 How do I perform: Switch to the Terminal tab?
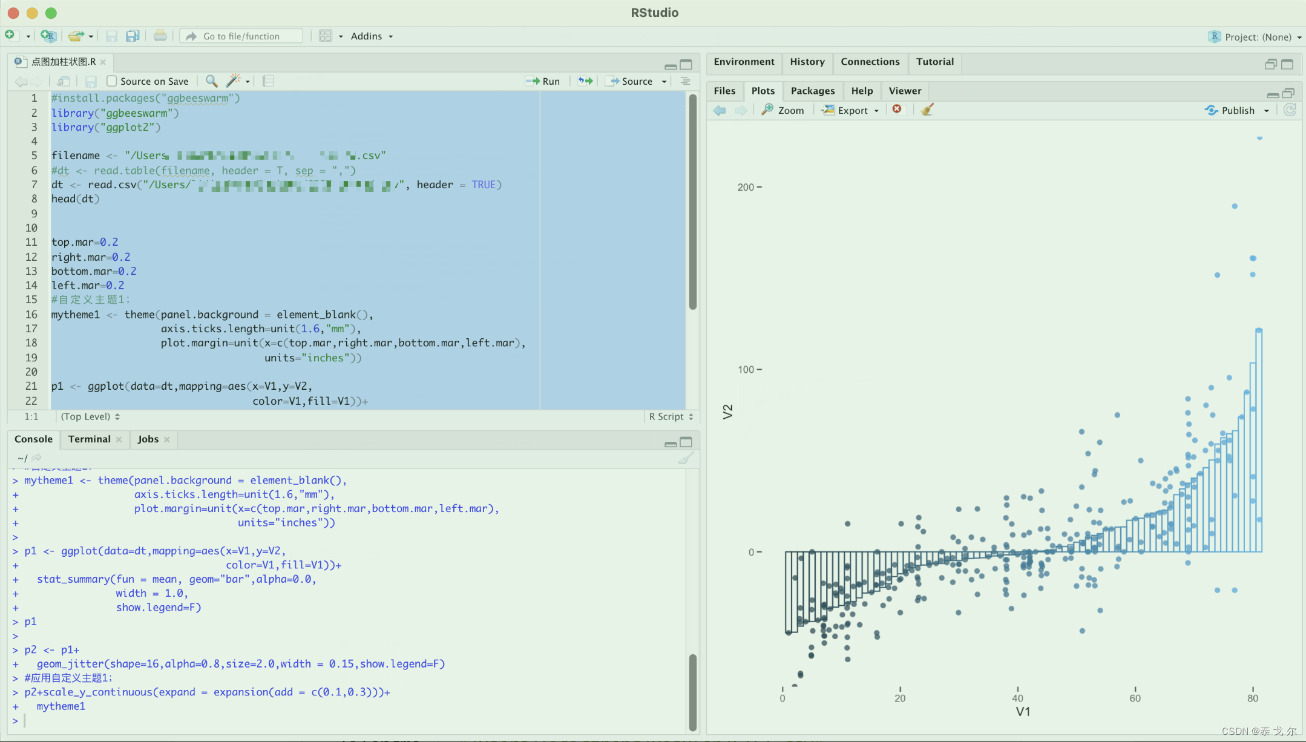click(89, 439)
